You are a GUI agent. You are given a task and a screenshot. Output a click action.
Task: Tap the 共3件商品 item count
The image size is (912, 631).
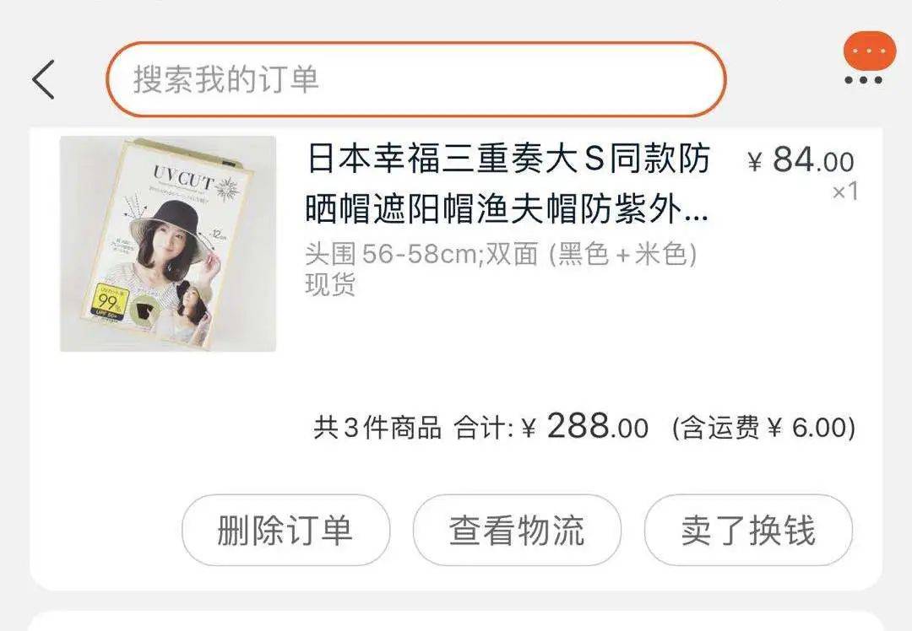[x=377, y=428]
